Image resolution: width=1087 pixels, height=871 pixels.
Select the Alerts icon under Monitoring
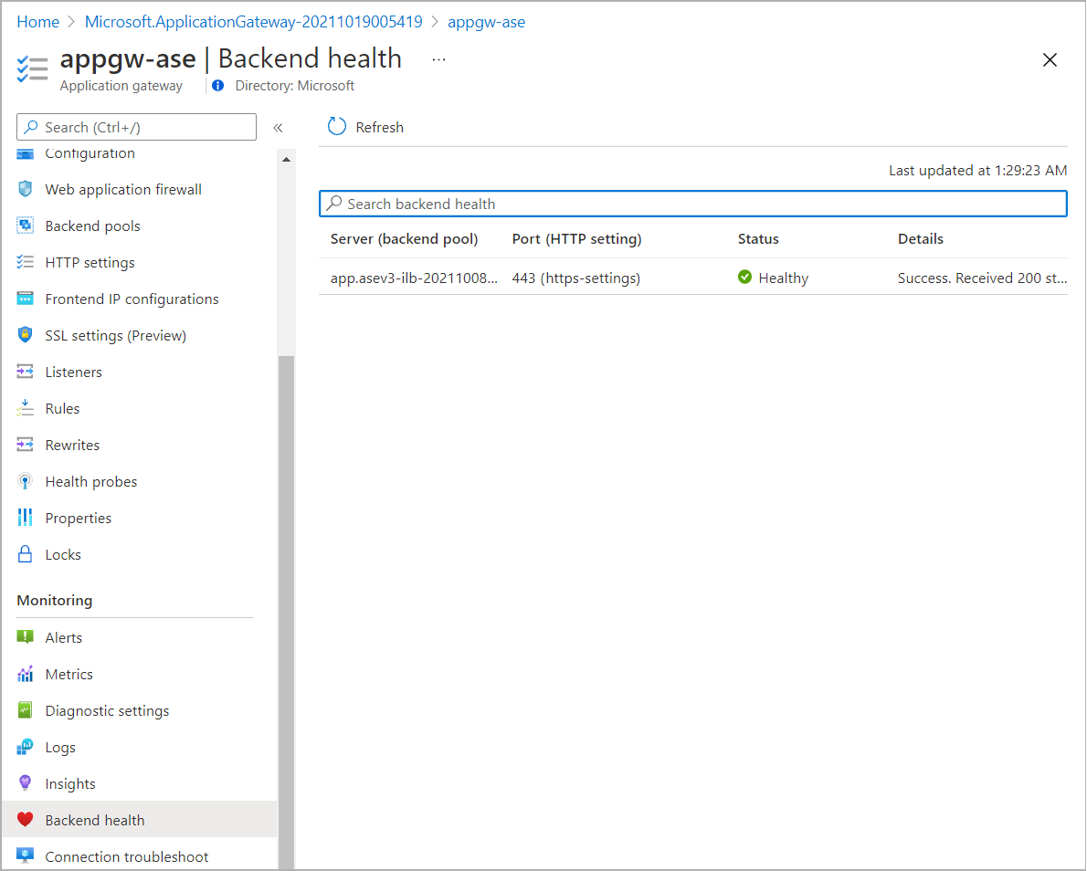[x=25, y=636]
